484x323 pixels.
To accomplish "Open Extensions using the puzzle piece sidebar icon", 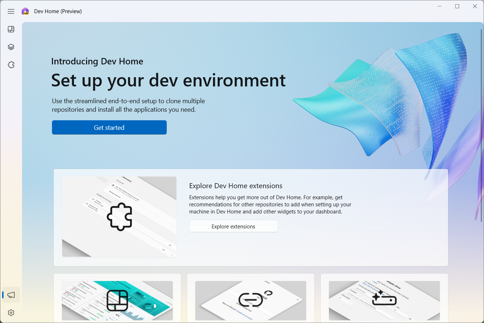I will pos(11,64).
